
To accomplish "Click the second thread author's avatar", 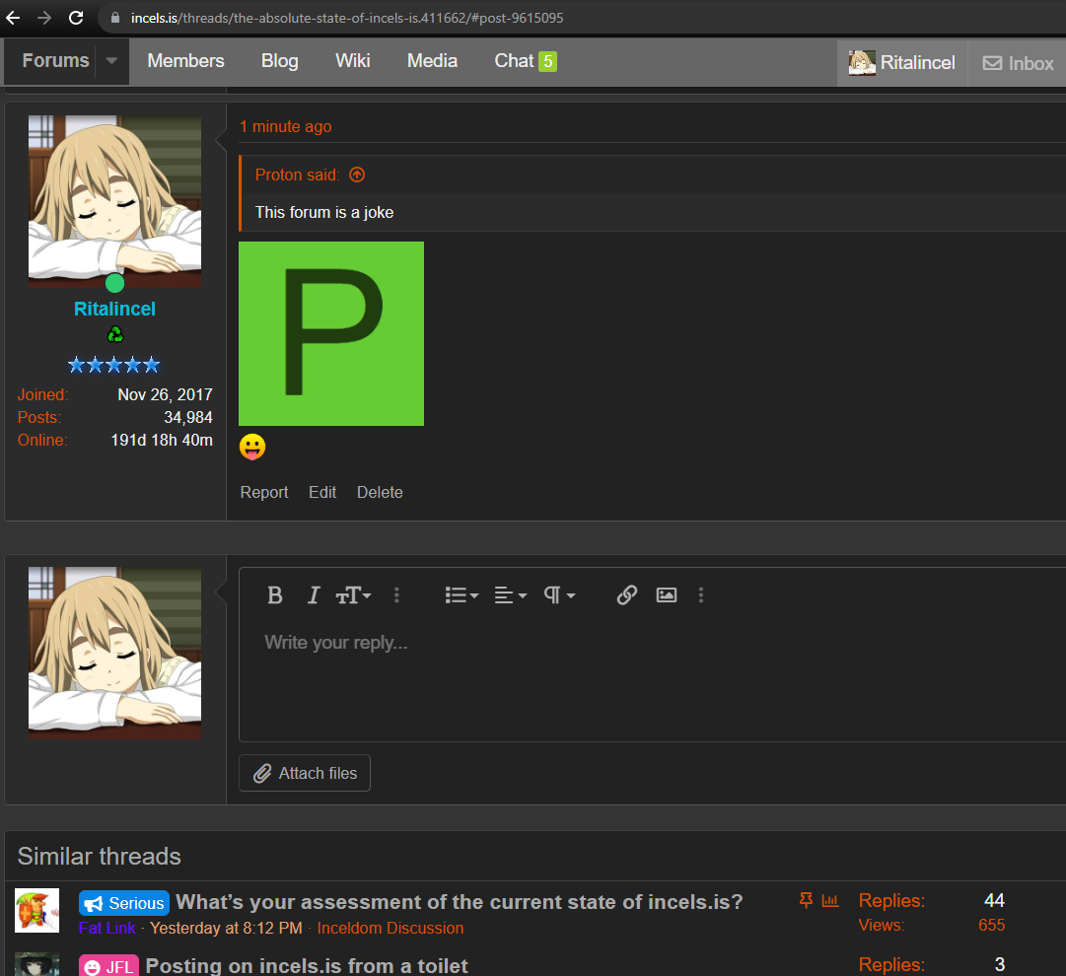I will click(x=36, y=964).
